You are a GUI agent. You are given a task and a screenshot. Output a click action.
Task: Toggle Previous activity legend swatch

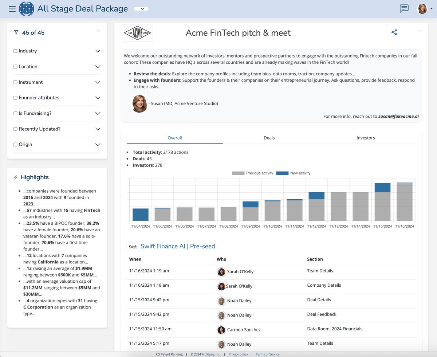click(x=239, y=173)
